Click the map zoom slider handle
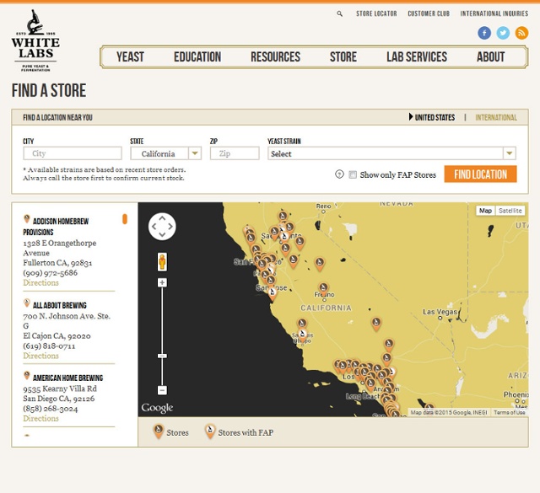 162,356
